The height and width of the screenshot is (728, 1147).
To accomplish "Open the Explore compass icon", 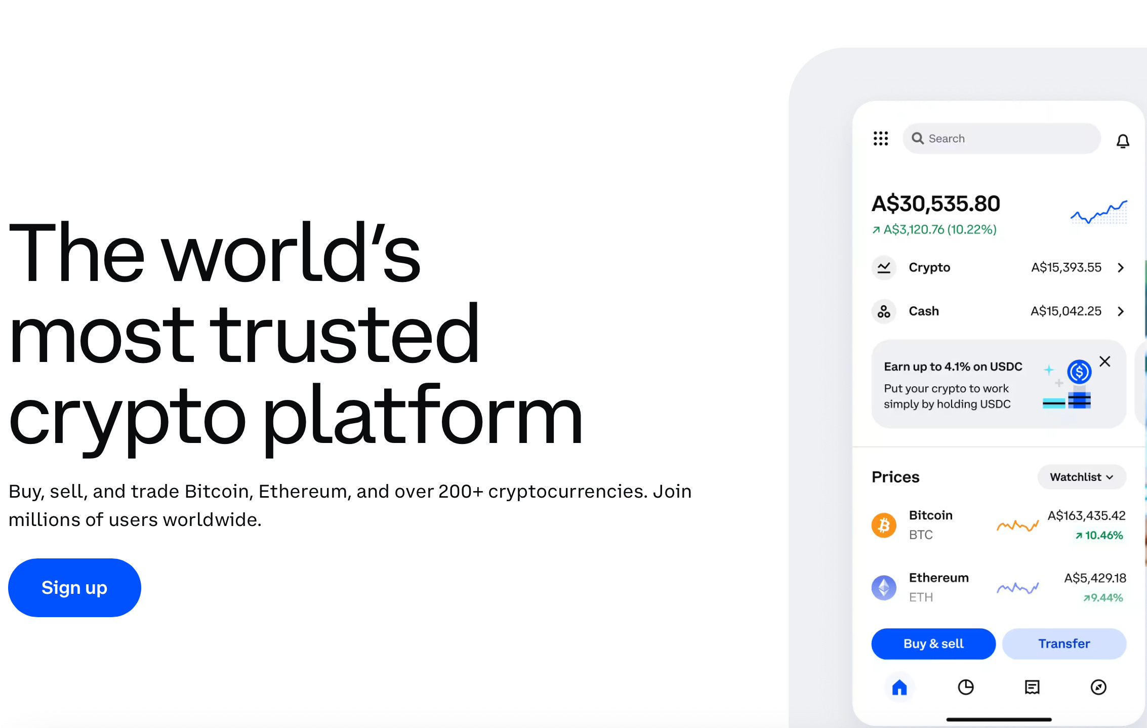I will click(1098, 687).
